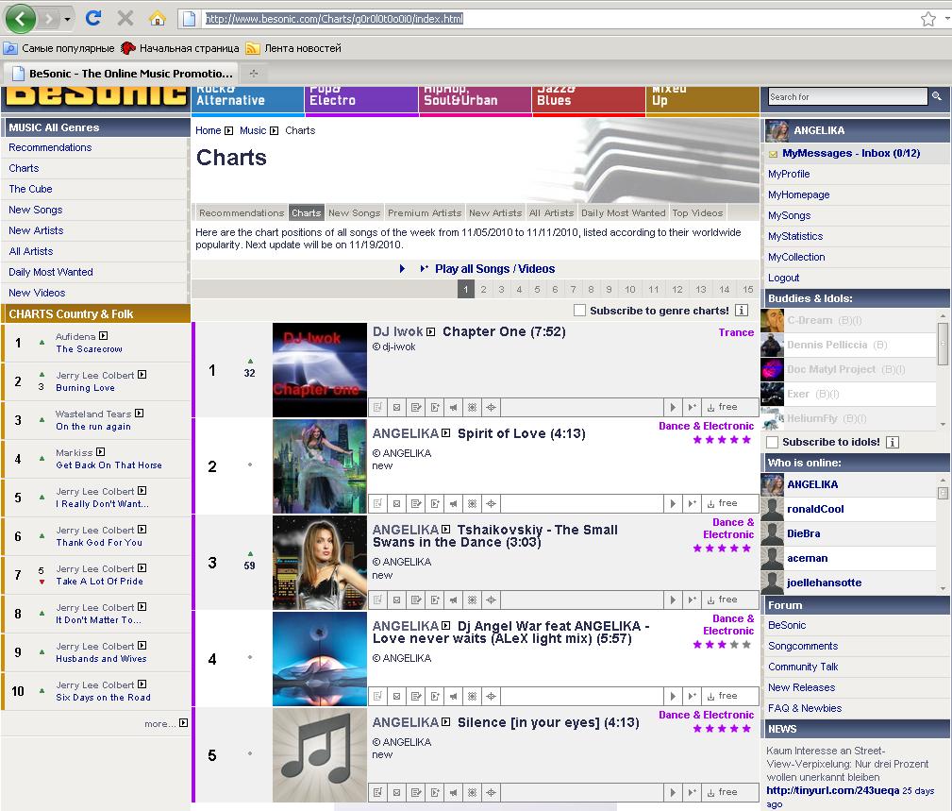
Task: Click the megaphone icon for Chapter One
Action: [453, 407]
